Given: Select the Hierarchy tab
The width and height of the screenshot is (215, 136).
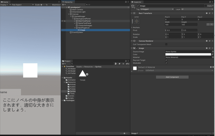Looking at the screenshot, I should tap(67, 2).
